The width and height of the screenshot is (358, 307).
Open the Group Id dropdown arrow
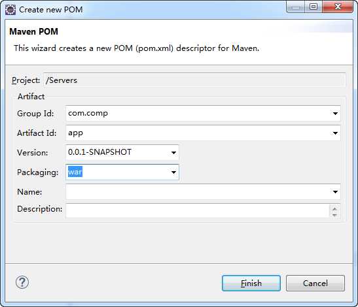click(335, 114)
